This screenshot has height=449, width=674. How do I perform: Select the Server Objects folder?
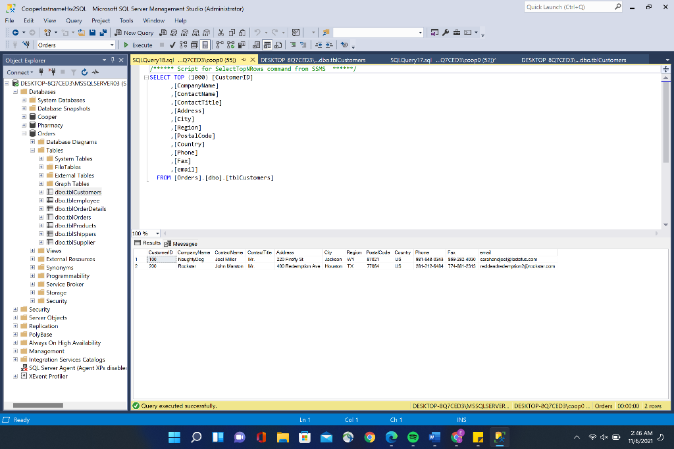point(47,318)
